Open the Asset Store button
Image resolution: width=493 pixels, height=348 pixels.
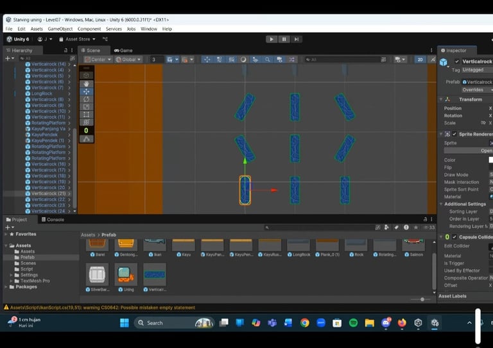pyautogui.click(x=77, y=39)
